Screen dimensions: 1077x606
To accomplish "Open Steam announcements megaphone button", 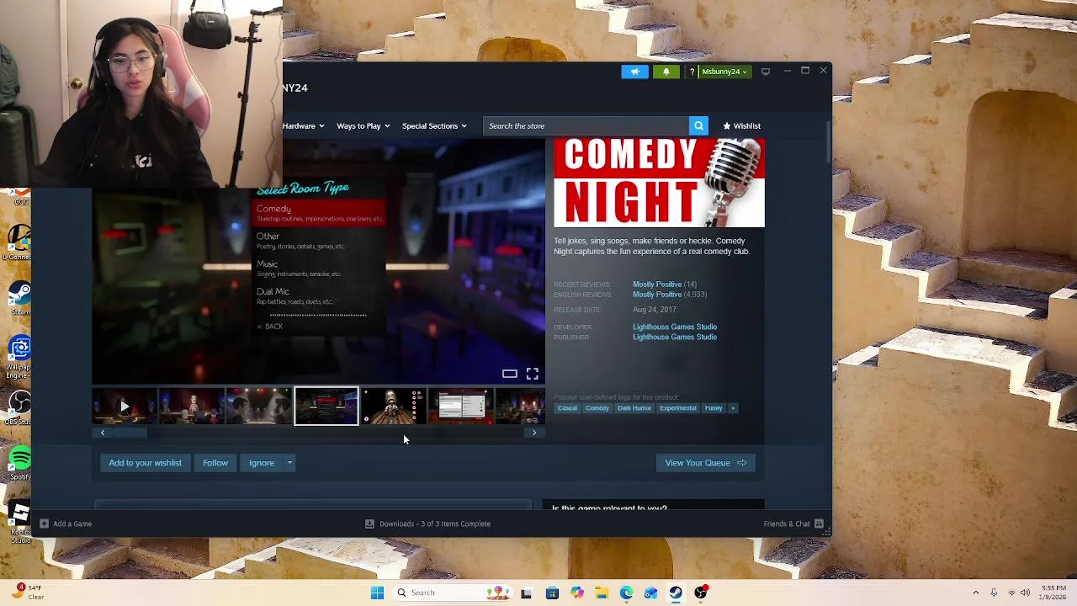I will click(635, 72).
